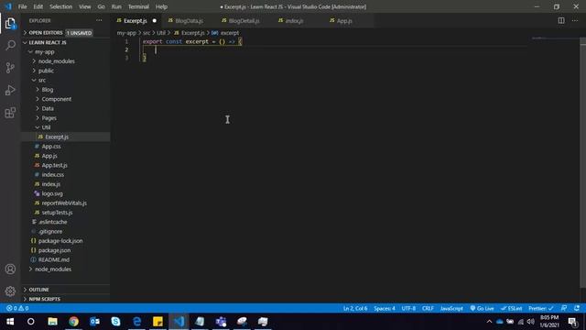Click the Prettier status bar item
586x330 pixels.
click(541, 308)
